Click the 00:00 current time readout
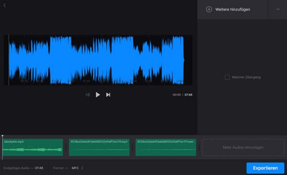Screen dimensions: 287x175 click(x=177, y=95)
